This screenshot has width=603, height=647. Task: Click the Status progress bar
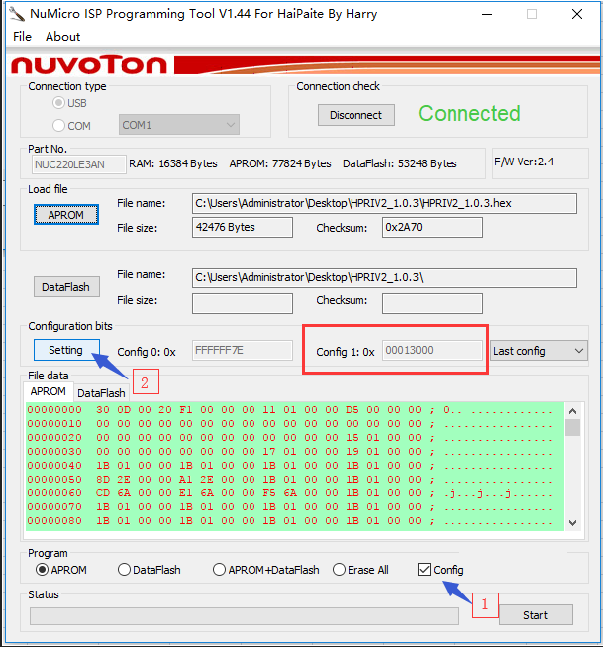tap(245, 616)
